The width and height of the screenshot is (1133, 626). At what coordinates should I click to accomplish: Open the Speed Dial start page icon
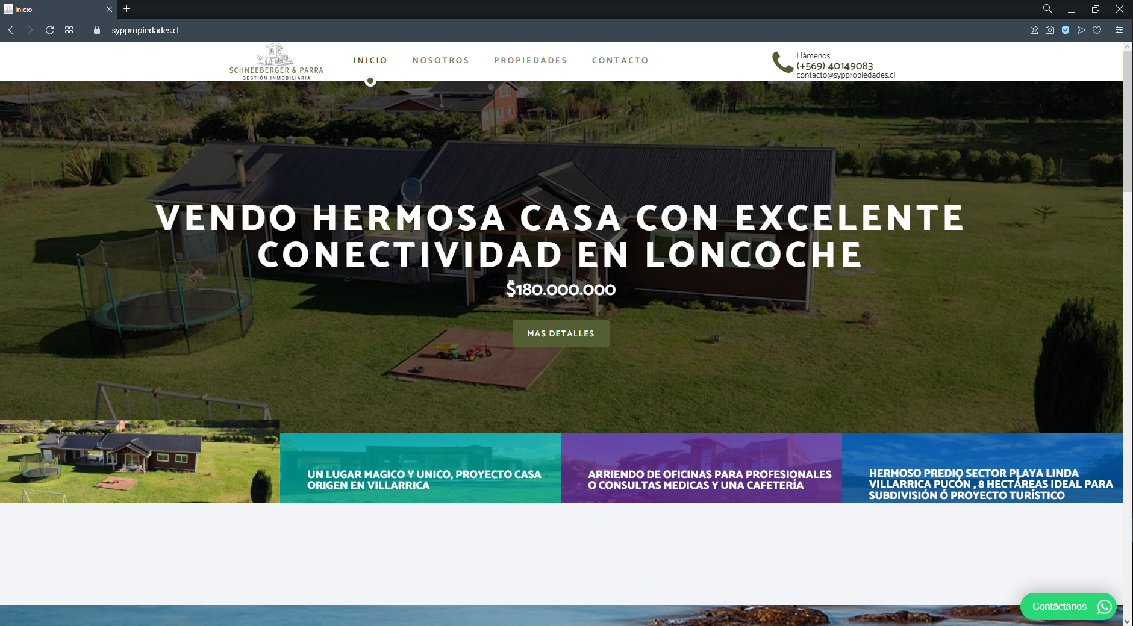69,30
